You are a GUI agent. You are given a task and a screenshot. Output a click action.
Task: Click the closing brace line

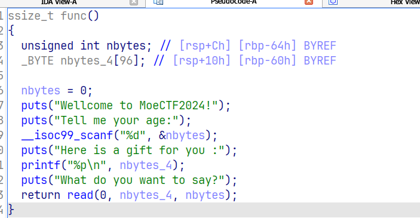[x=214, y=210]
